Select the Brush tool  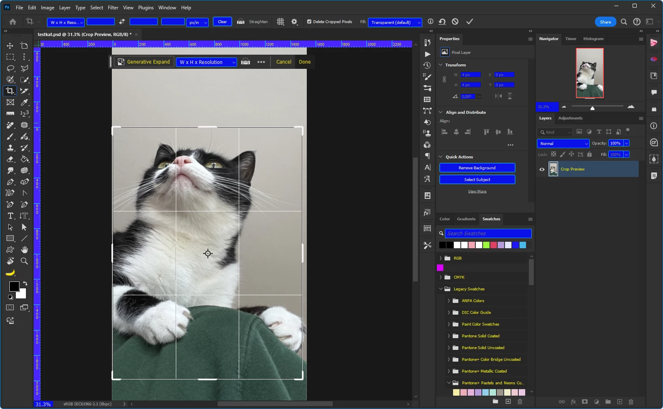[x=10, y=136]
